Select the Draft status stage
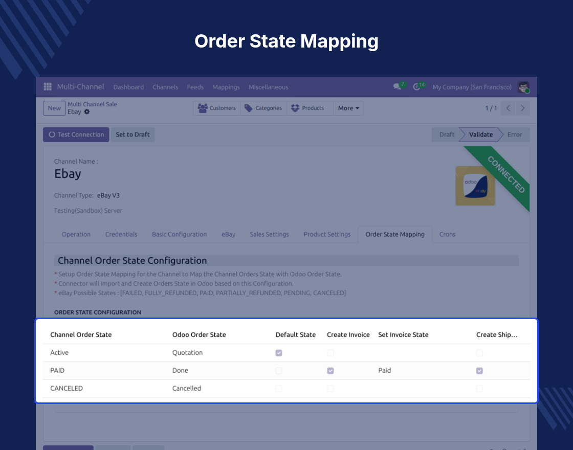 coord(447,134)
